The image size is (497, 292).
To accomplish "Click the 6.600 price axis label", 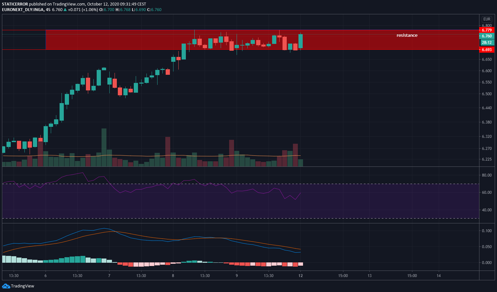I will [487, 71].
